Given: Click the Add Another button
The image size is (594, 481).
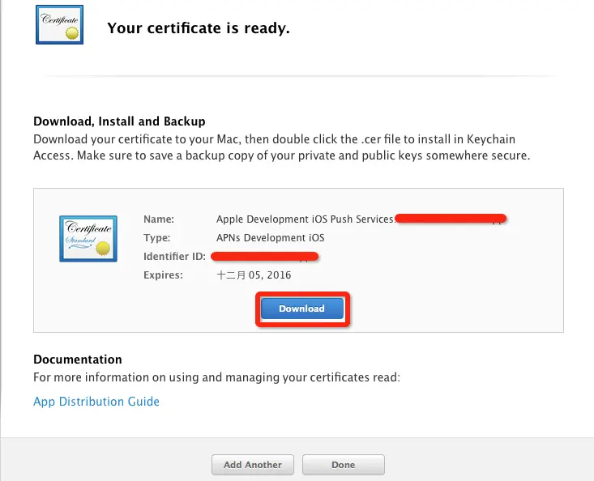Looking at the screenshot, I should tap(253, 465).
